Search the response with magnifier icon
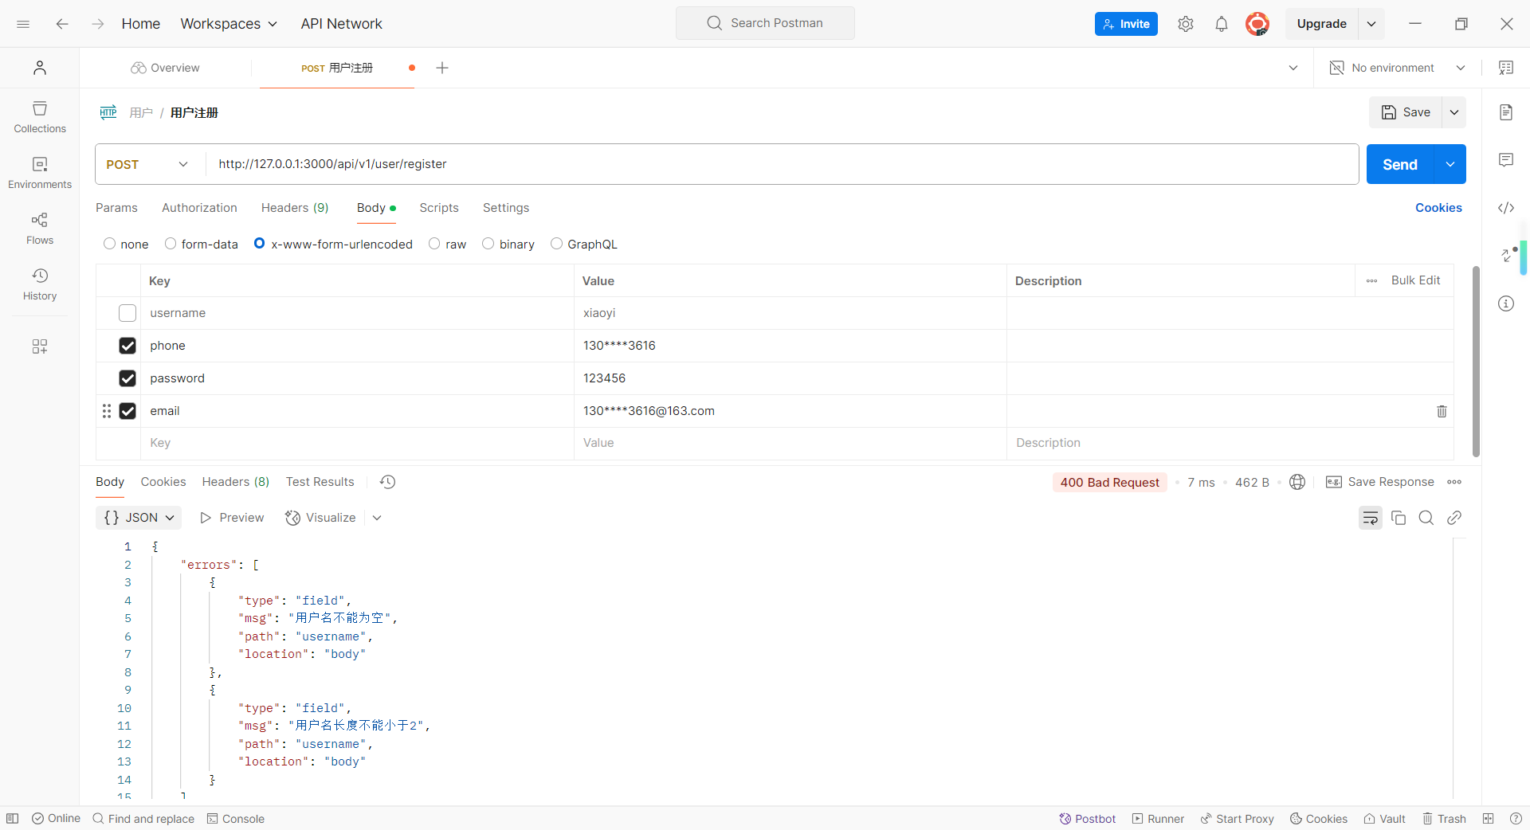The image size is (1530, 830). coord(1426,518)
